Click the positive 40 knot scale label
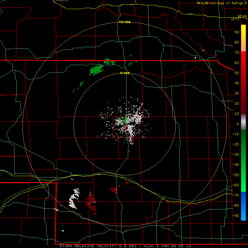The width and height of the screenshot is (248, 248). [x=237, y=83]
